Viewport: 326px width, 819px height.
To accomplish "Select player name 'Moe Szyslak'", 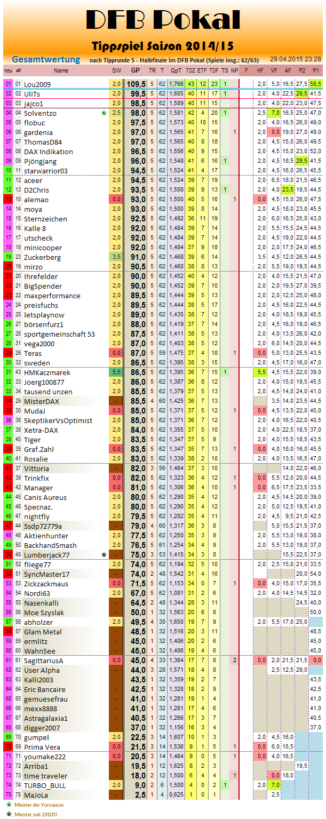I will point(44,613).
